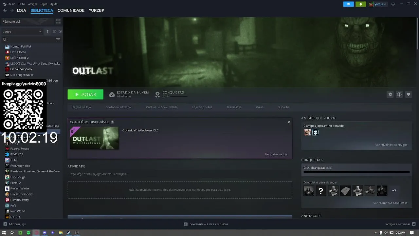The width and height of the screenshot is (419, 236).
Task: Open the Conteúdo adicional tab
Action: tap(118, 107)
